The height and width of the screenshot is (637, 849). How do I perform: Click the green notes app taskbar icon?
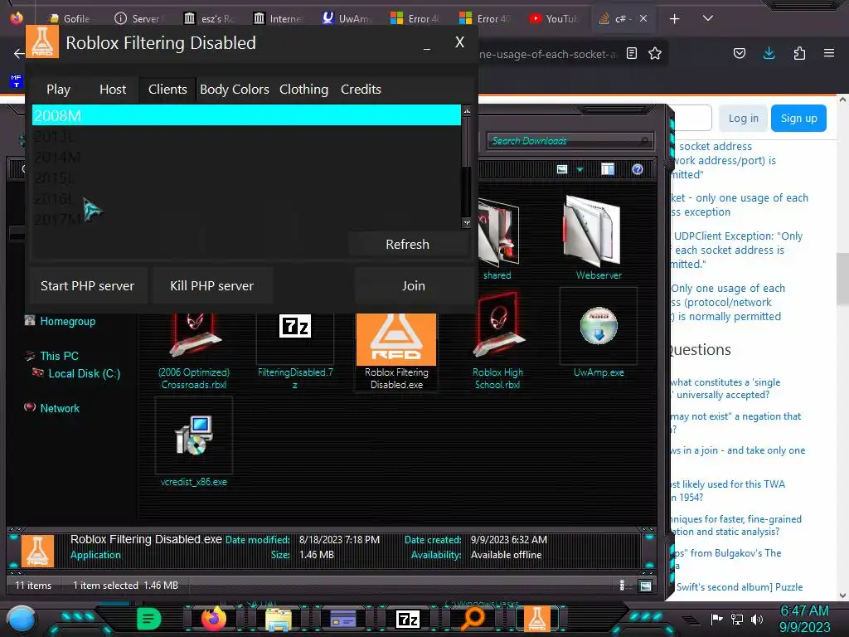pyautogui.click(x=149, y=619)
